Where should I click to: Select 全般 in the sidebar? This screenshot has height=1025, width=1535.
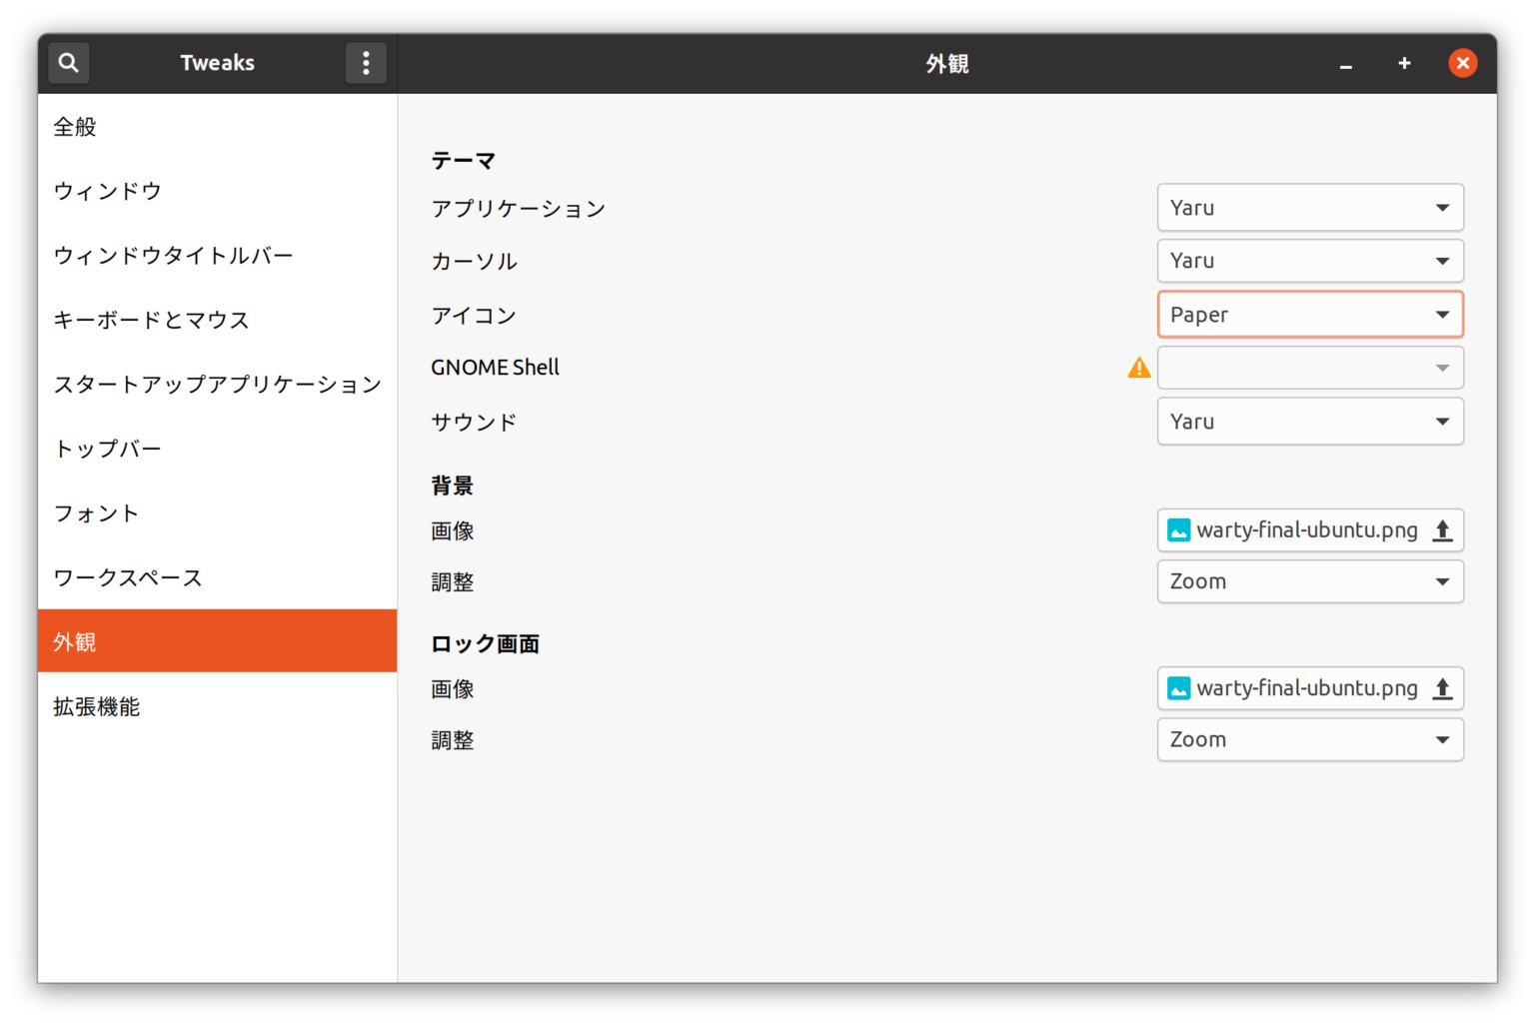click(x=75, y=127)
